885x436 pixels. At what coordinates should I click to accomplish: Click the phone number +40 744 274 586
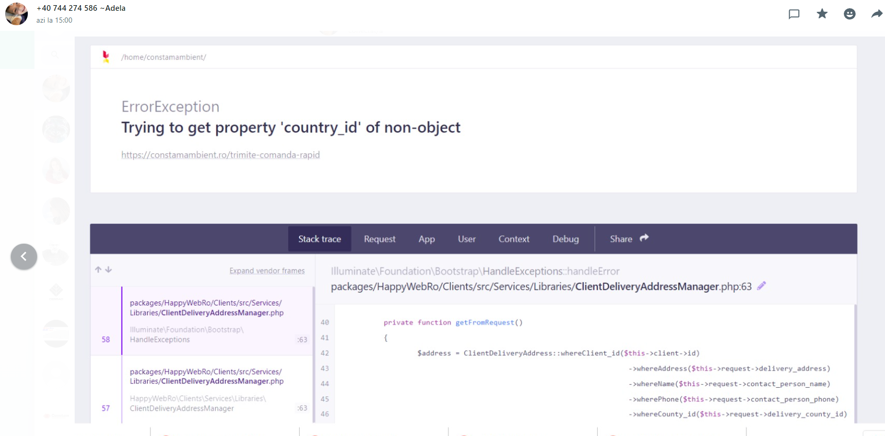pyautogui.click(x=67, y=8)
